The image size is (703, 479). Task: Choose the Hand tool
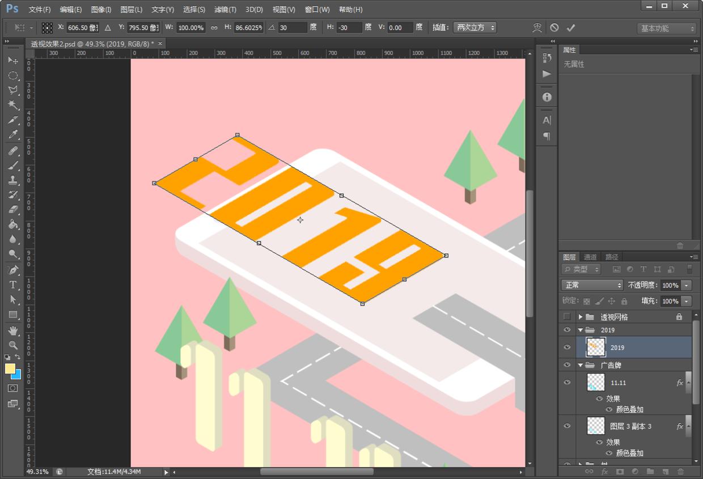point(13,330)
